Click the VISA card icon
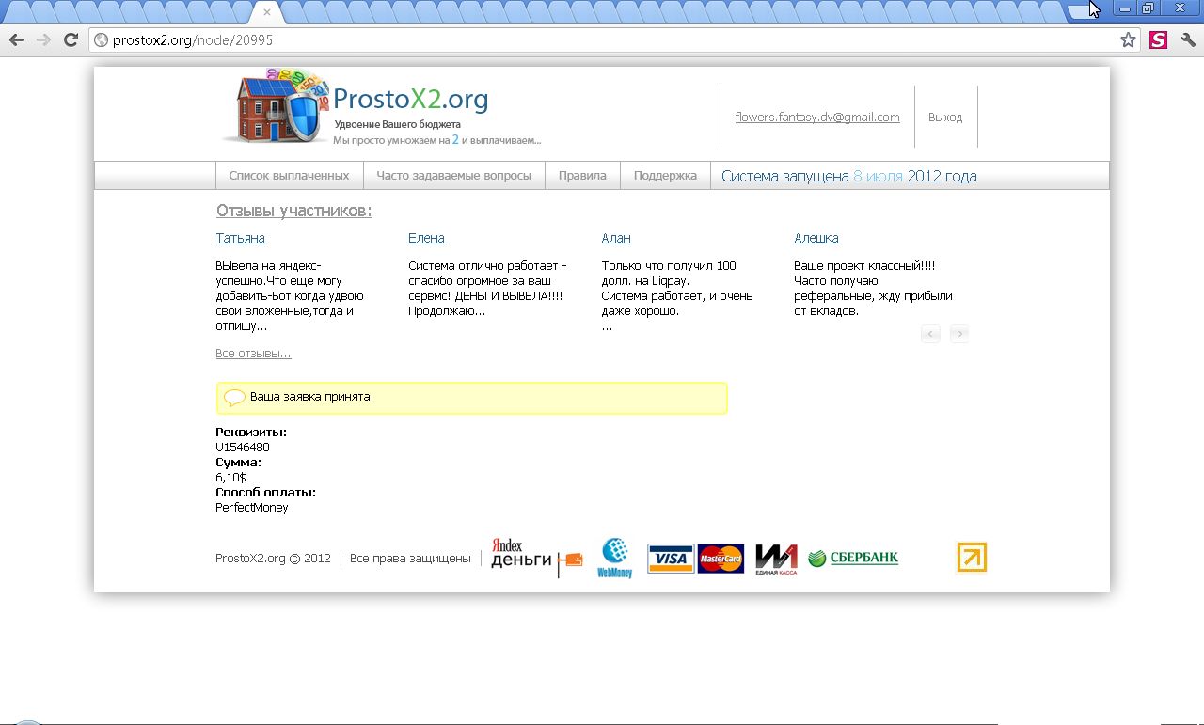 point(671,559)
